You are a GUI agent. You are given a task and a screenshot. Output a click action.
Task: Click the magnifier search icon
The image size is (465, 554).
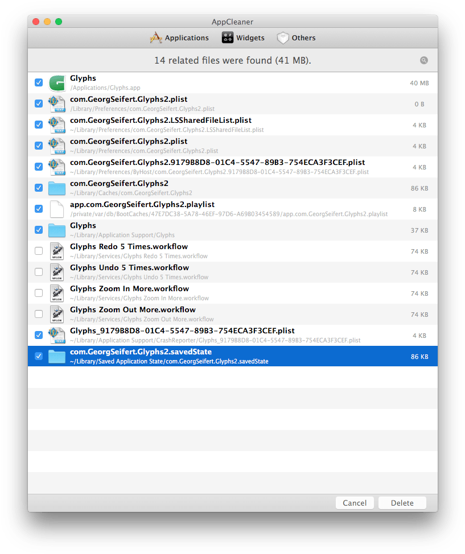(x=423, y=60)
